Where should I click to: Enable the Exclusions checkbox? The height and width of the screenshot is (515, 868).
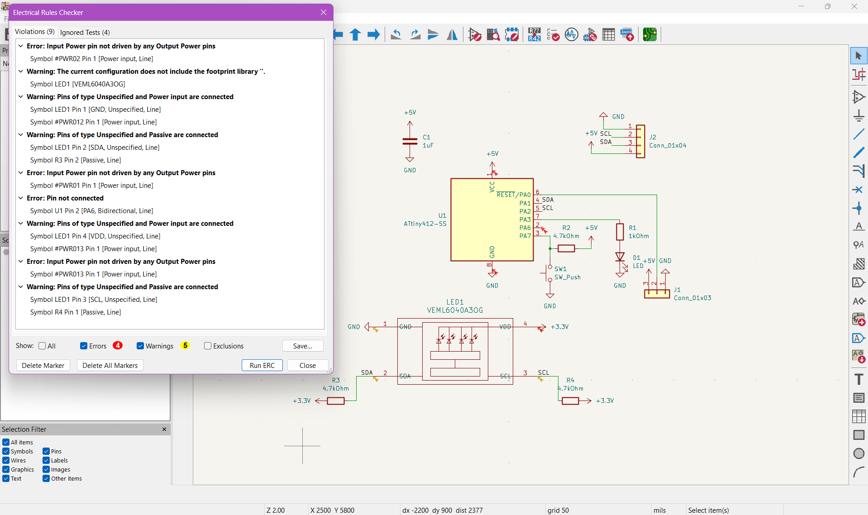point(208,346)
